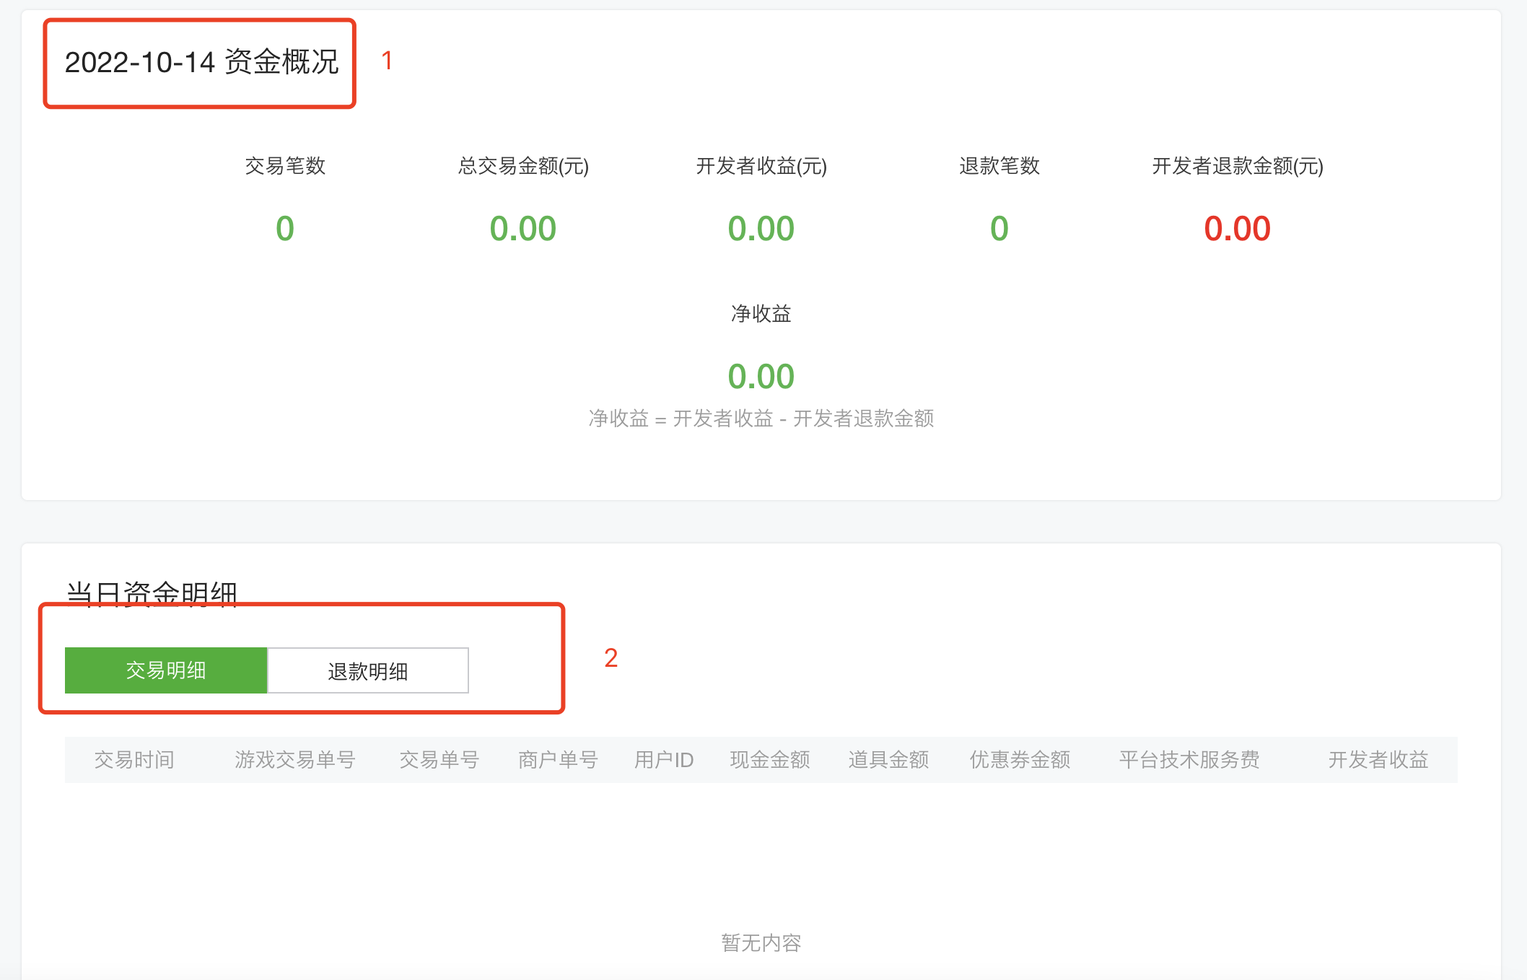Click the 净收益 formula description text
Screen dimensions: 1527x980
click(761, 419)
